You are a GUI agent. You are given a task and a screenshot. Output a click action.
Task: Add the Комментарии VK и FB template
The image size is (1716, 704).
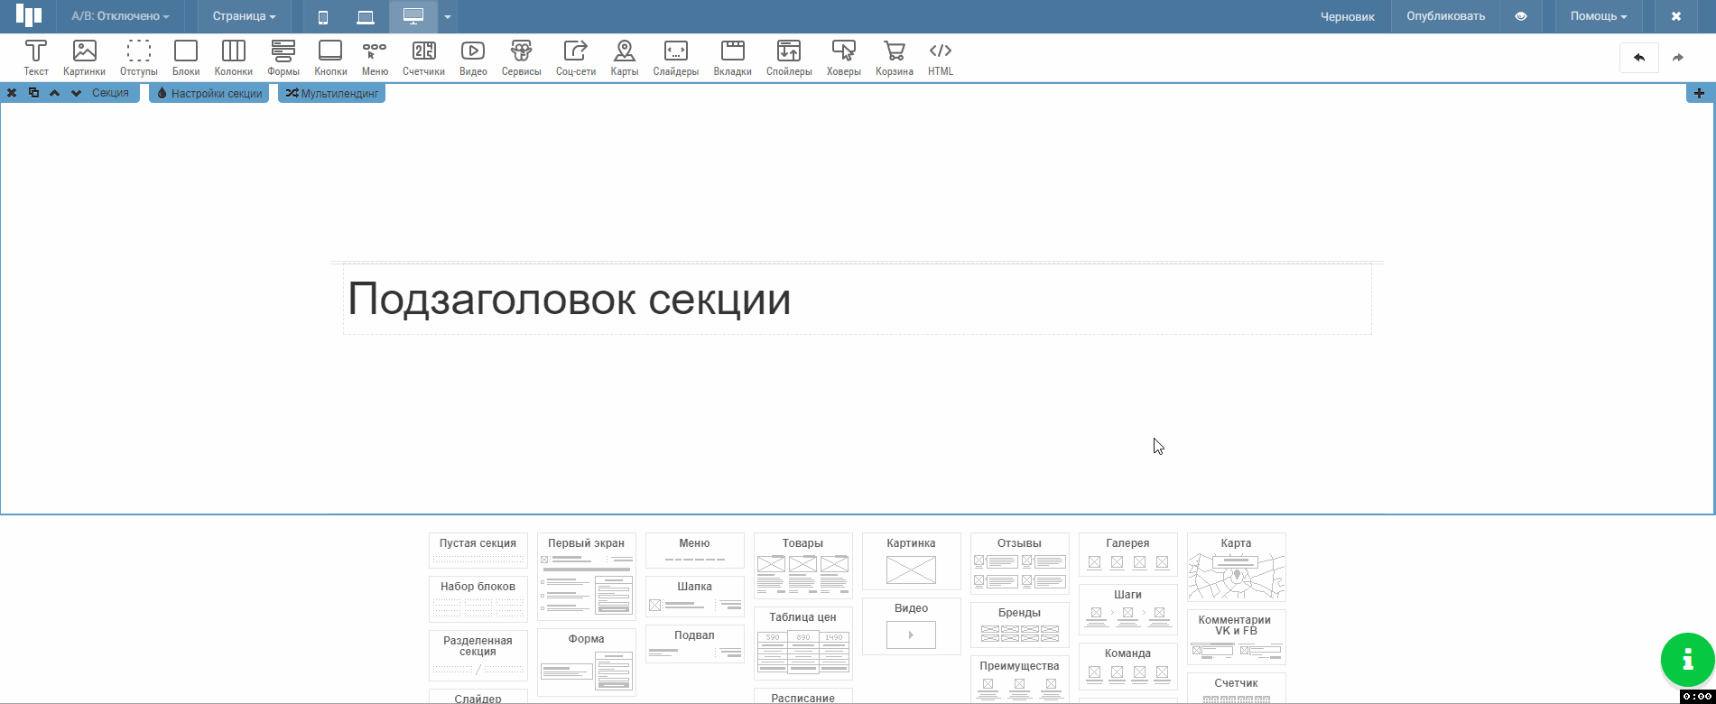(x=1236, y=637)
